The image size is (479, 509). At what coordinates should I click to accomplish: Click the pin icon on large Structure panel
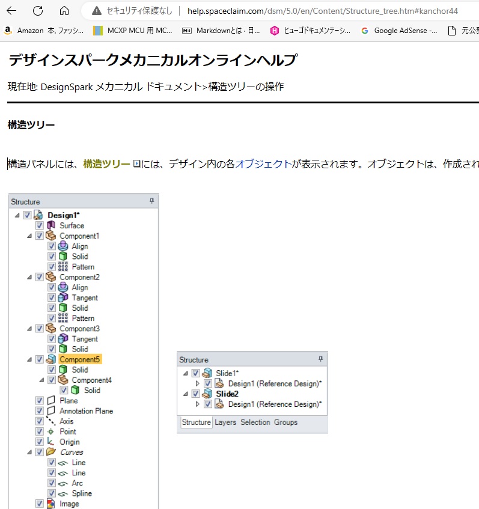tap(152, 201)
